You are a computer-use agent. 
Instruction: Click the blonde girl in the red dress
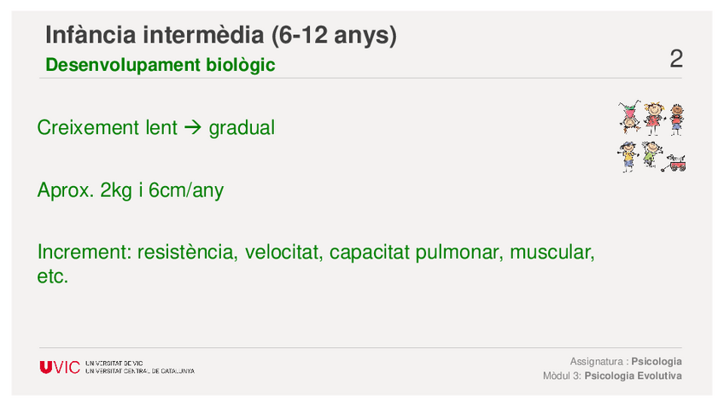[x=653, y=118]
